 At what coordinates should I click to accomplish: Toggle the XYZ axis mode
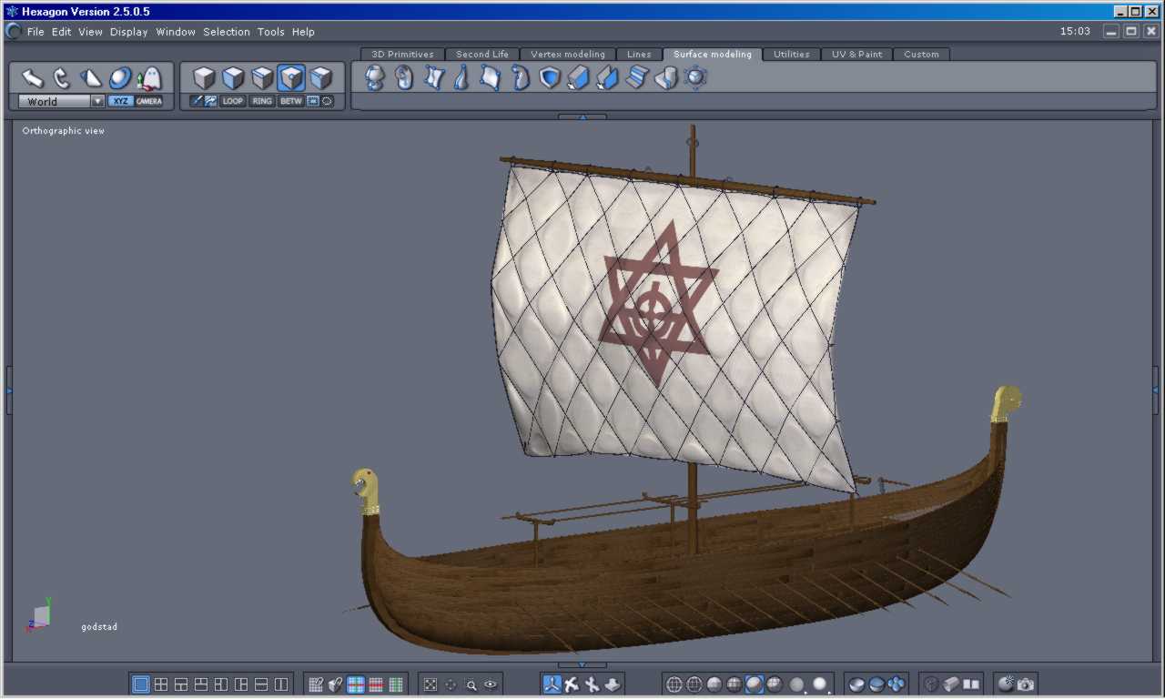pyautogui.click(x=120, y=101)
